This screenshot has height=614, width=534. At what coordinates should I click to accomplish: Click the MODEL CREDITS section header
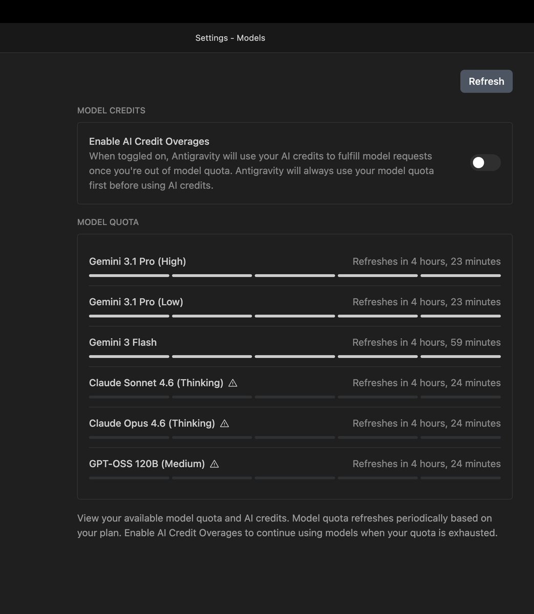(111, 111)
